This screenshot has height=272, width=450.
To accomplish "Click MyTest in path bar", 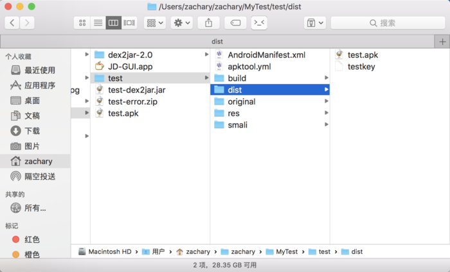I will [x=282, y=251].
